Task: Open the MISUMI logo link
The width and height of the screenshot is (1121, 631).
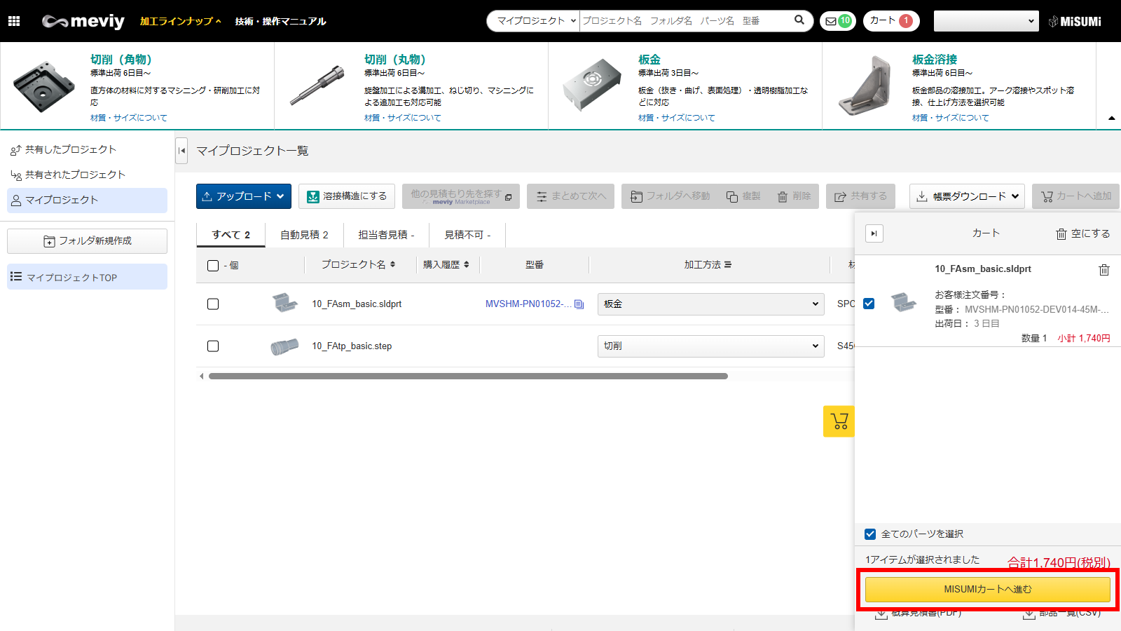Action: point(1075,22)
